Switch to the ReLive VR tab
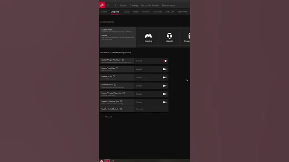289x162 pixels. [x=182, y=12]
